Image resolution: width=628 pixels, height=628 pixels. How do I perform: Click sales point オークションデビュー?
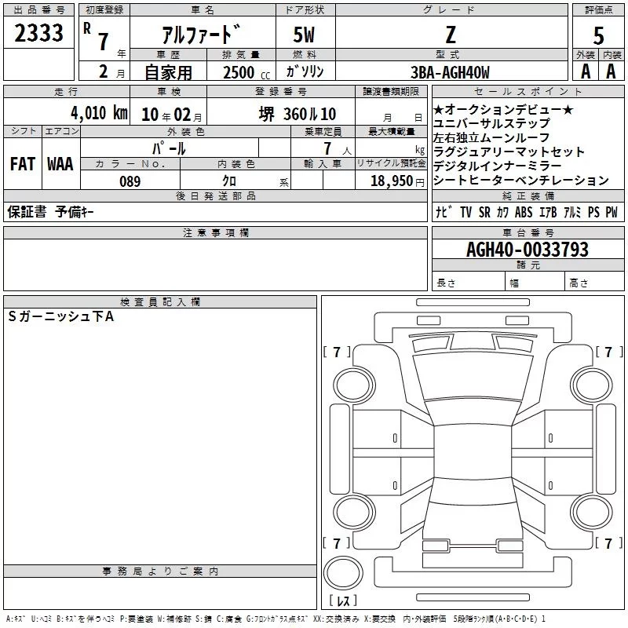coord(503,109)
